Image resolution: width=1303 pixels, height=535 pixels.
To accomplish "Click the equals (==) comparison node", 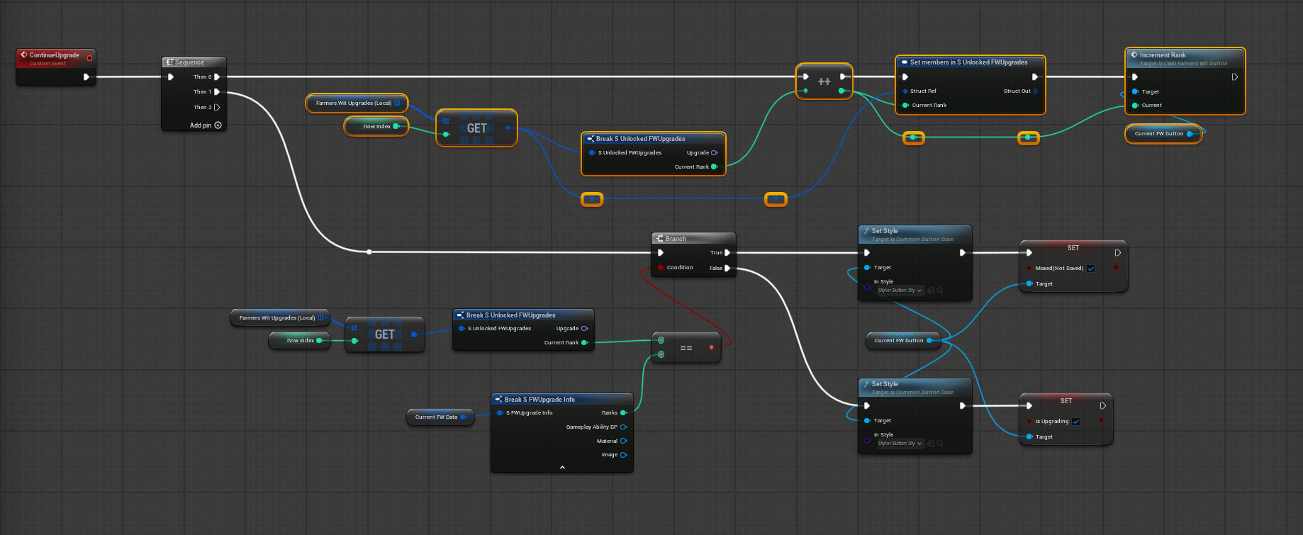I will (686, 348).
